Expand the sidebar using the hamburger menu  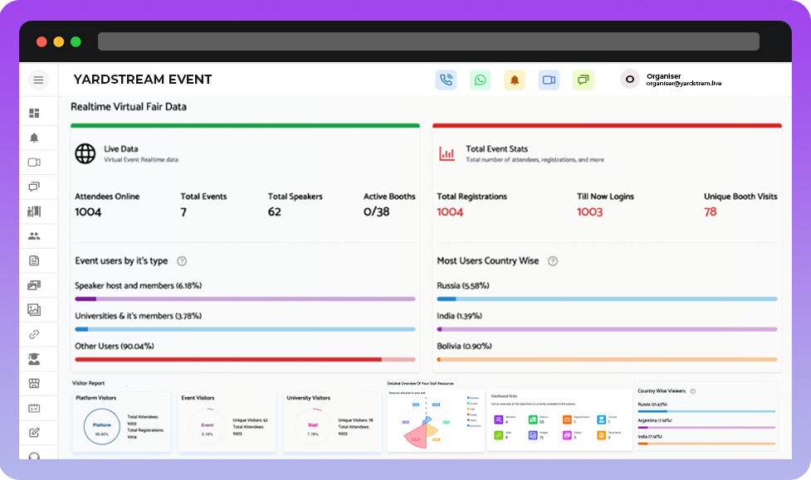[38, 80]
